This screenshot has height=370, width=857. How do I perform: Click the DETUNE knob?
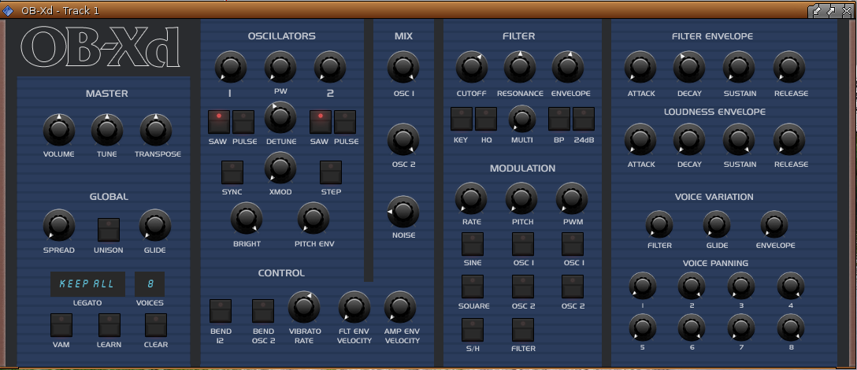point(280,117)
